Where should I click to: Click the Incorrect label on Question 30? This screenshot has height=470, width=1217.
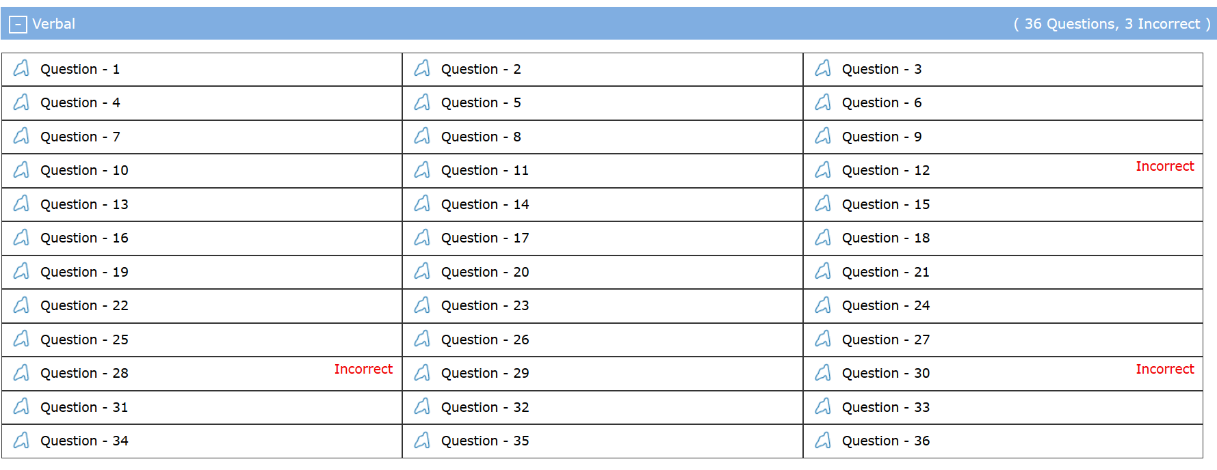(1164, 369)
